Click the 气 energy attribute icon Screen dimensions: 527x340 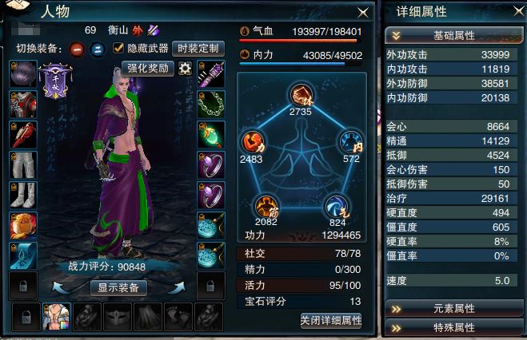[x=337, y=207]
